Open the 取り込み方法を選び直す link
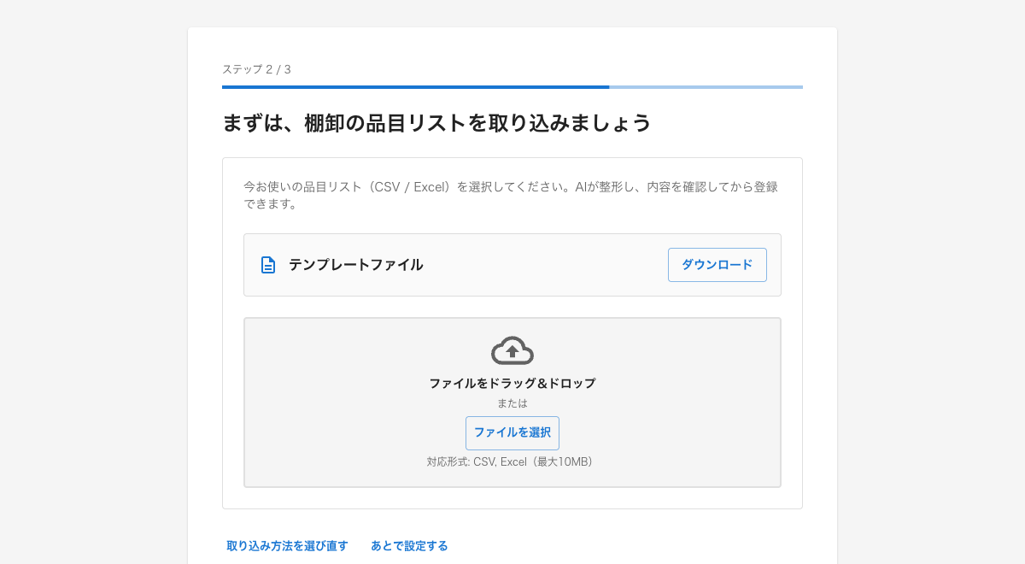1025x564 pixels. tap(287, 545)
